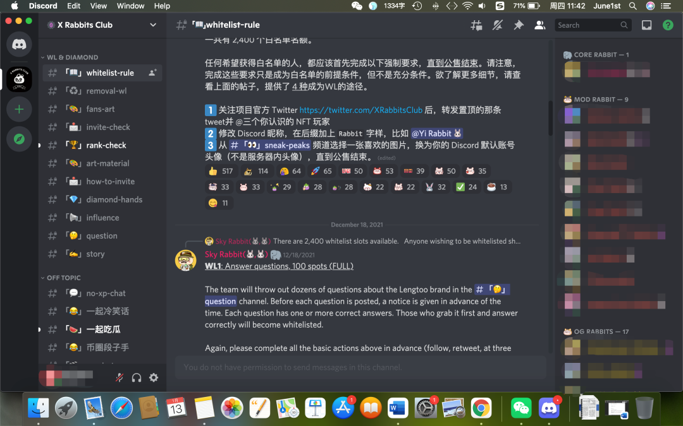Open Spotlight search magnifier in menu bar
683x426 pixels.
coord(633,6)
